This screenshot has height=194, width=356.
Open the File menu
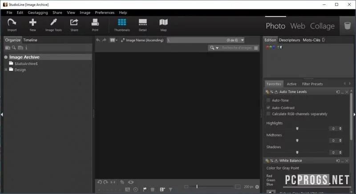[x=9, y=12]
